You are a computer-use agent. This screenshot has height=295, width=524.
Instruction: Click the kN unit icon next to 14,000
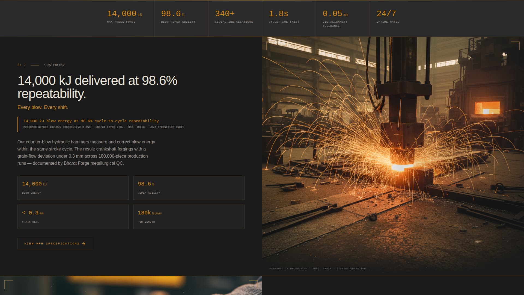coord(140,15)
